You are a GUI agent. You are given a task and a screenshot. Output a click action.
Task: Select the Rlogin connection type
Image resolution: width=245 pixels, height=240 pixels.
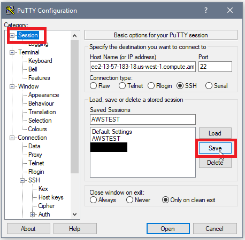[160, 86]
